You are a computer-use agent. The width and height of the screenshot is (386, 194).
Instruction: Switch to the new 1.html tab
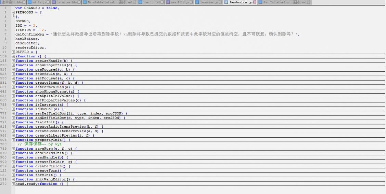(x=151, y=2)
